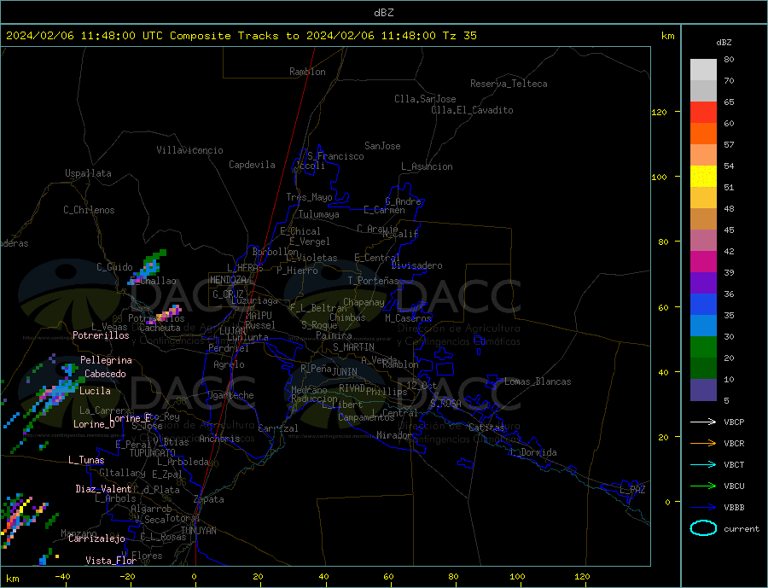Click the cyan VBCT arrow in legend
Image resolution: width=768 pixels, height=588 pixels.
click(x=703, y=464)
